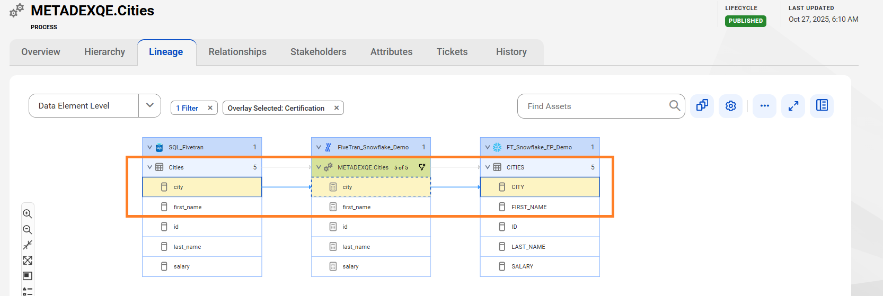Zoom out of the lineage diagram
Screen dimensions: 883x296
(x=28, y=230)
